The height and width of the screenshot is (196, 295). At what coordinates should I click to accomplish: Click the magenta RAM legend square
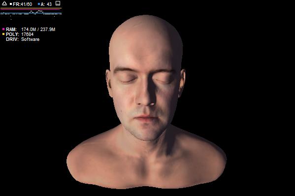pos(3,29)
